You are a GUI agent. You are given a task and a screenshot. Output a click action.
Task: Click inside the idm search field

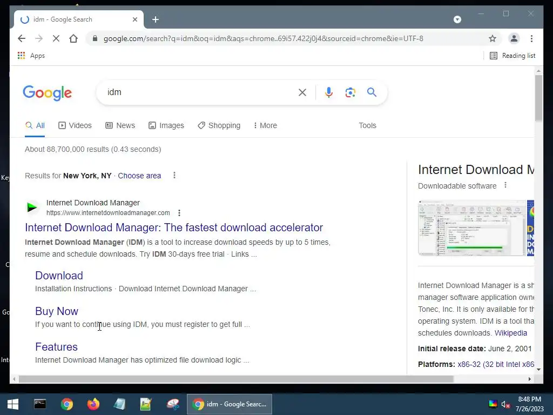(201, 92)
